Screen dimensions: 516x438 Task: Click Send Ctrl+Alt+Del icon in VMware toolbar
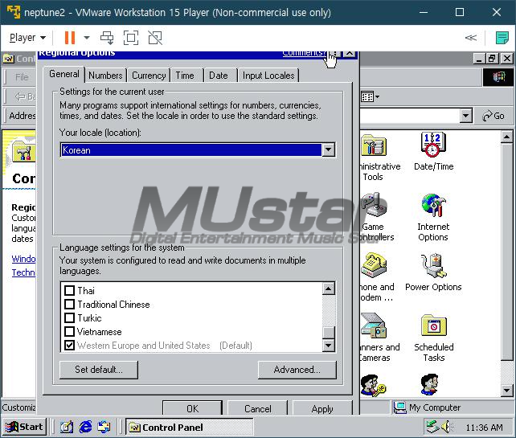tap(107, 38)
